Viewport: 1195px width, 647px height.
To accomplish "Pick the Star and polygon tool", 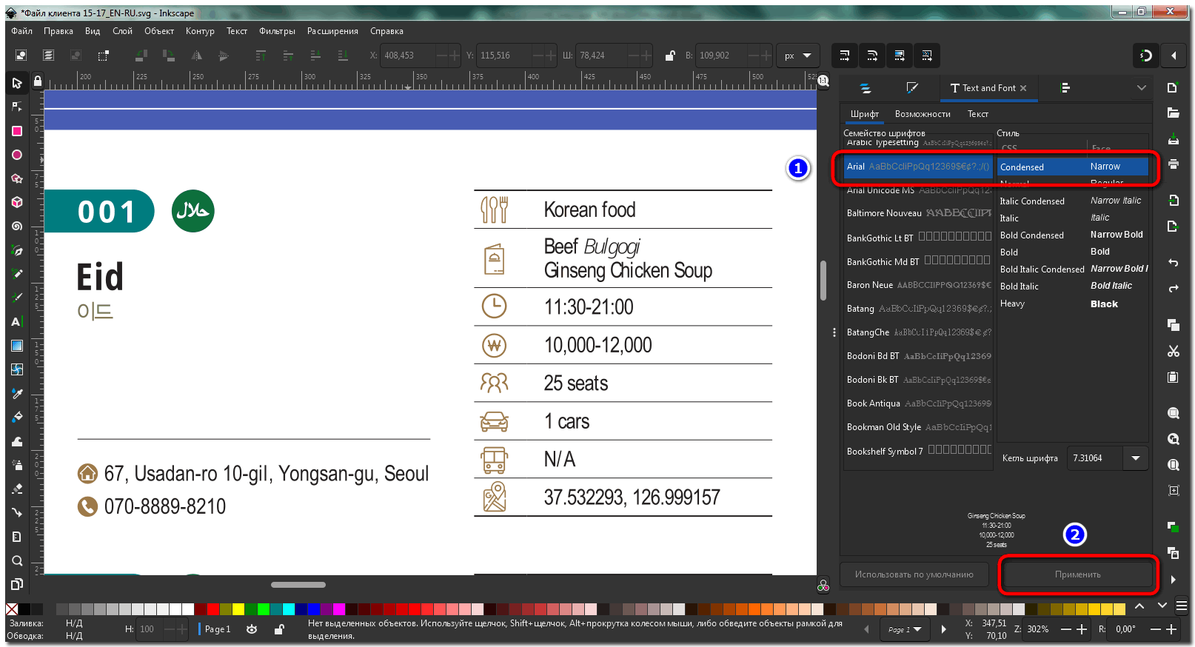I will pyautogui.click(x=16, y=178).
